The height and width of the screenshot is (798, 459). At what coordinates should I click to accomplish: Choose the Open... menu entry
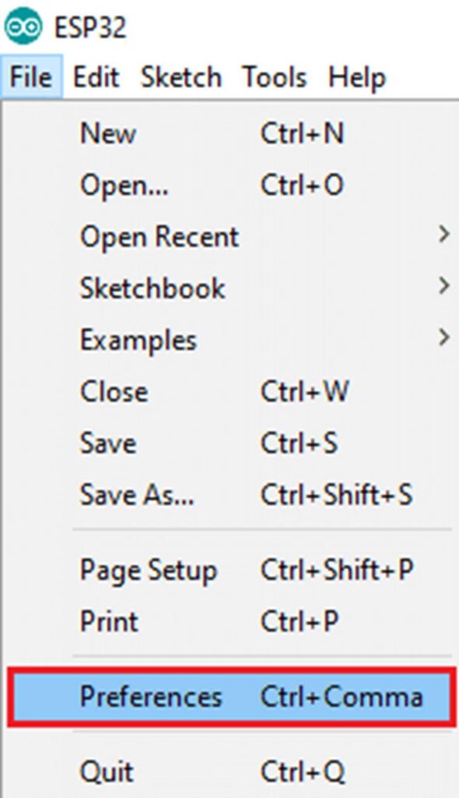[229, 185]
